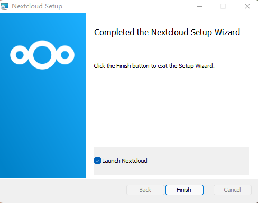The height and width of the screenshot is (203, 258).
Task: Click the Finish button
Action: click(185, 190)
